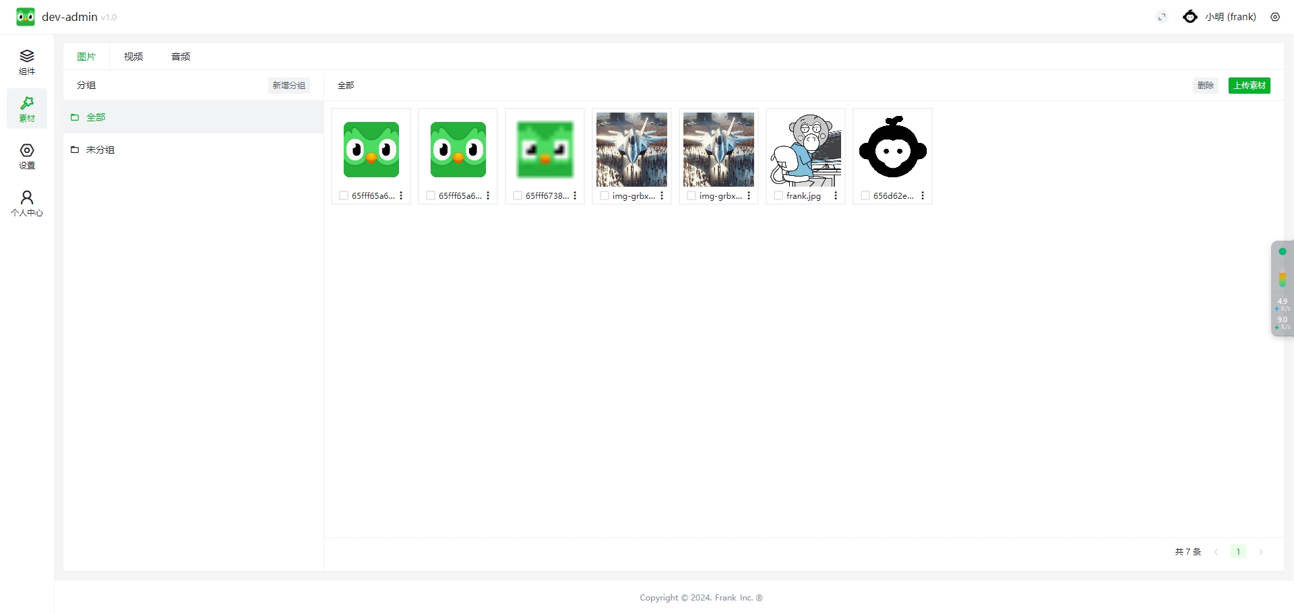Open the monkey at computer frank.jpg thumbnail
The width and height of the screenshot is (1294, 614).
click(805, 150)
